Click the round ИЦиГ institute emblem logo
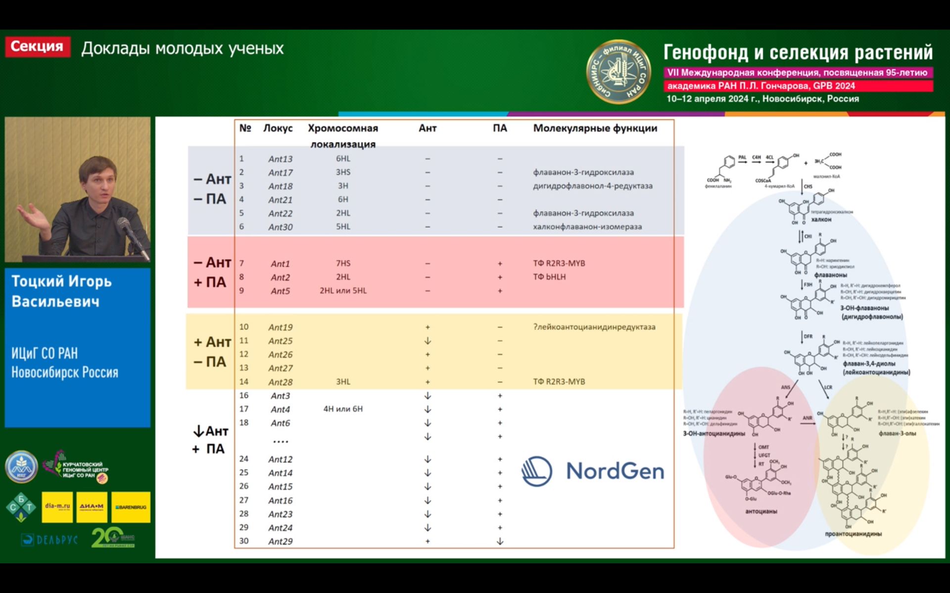 [21, 466]
